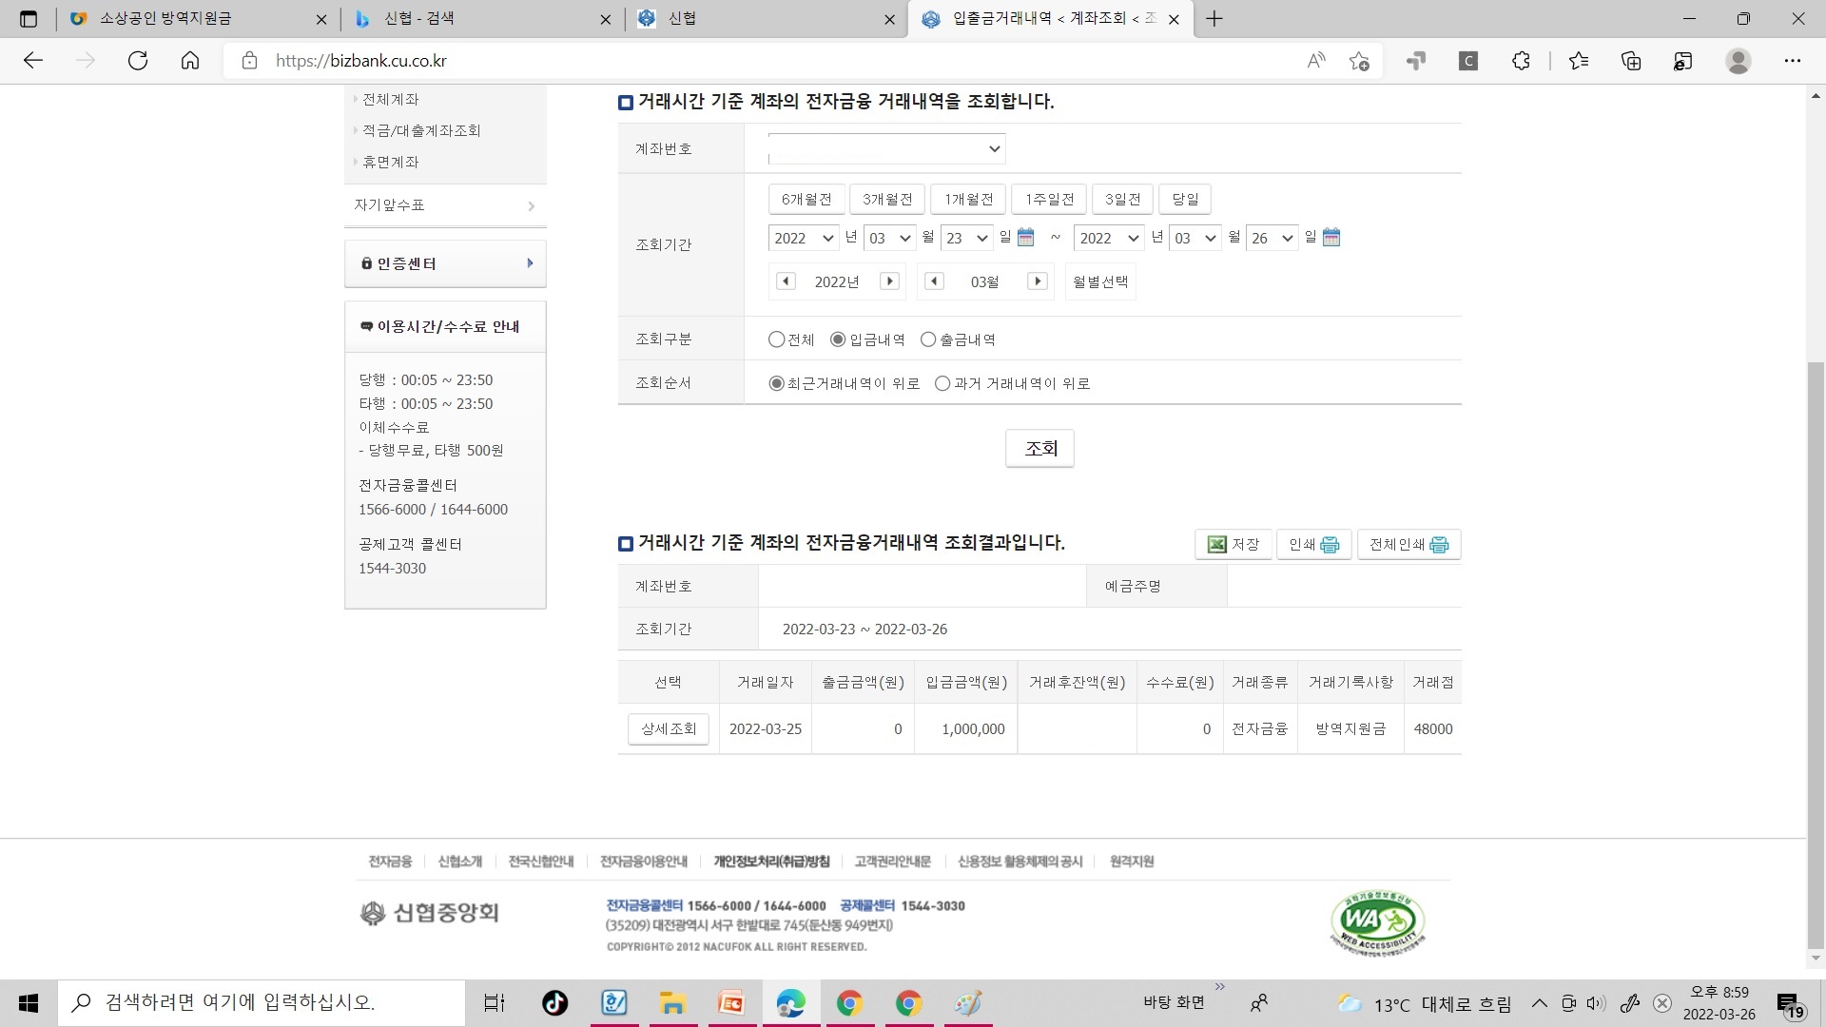Open the start year 2022 dropdown
Viewport: 1826px width, 1027px height.
[x=804, y=238]
